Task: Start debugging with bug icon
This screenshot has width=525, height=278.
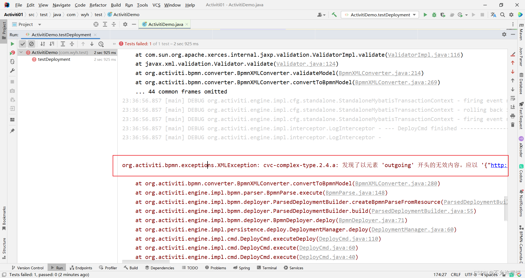Action: 434,15
